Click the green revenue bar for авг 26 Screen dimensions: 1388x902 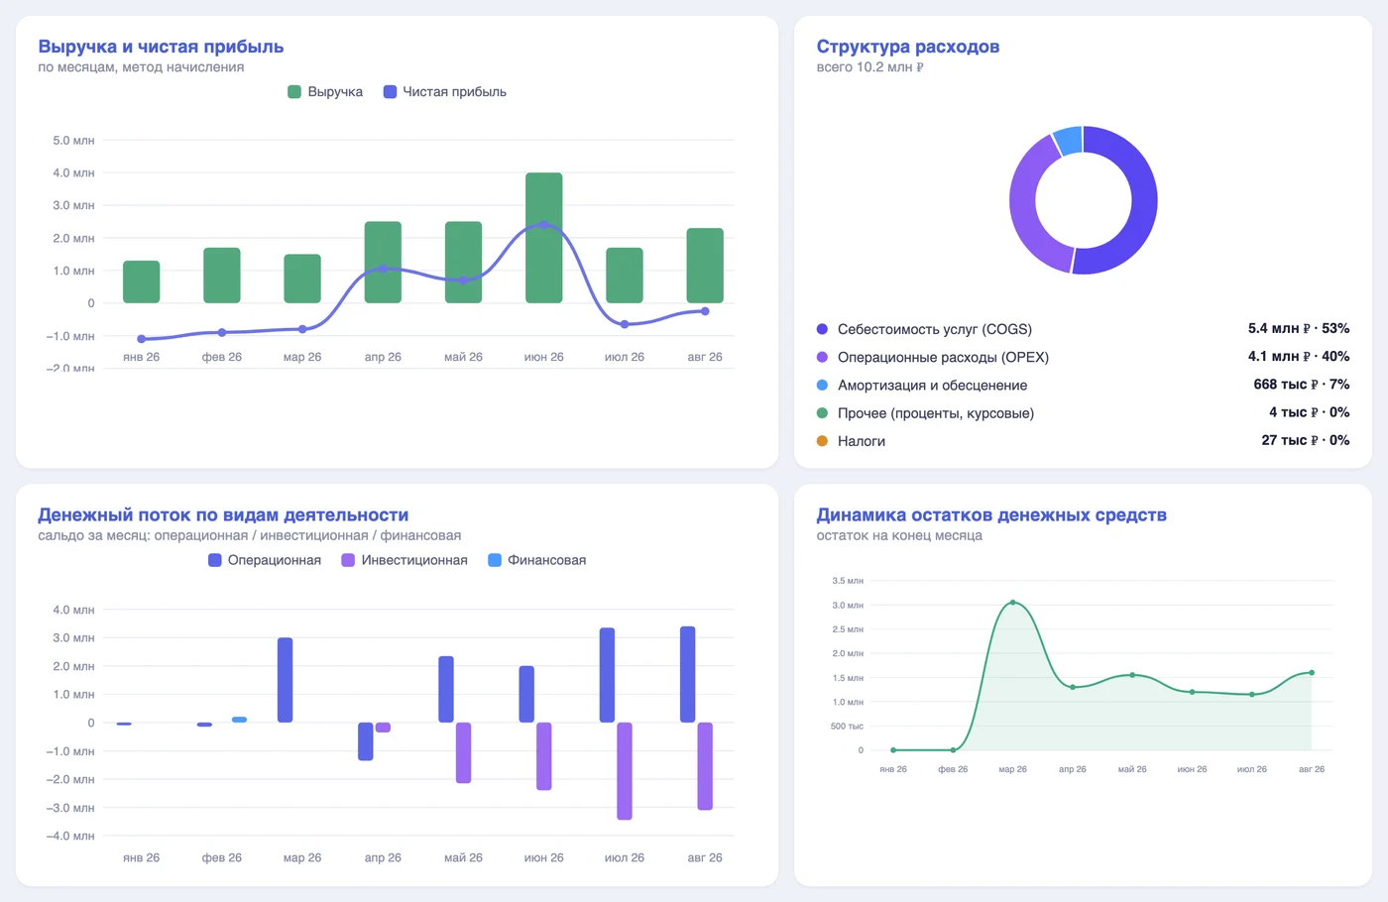pyautogui.click(x=705, y=266)
